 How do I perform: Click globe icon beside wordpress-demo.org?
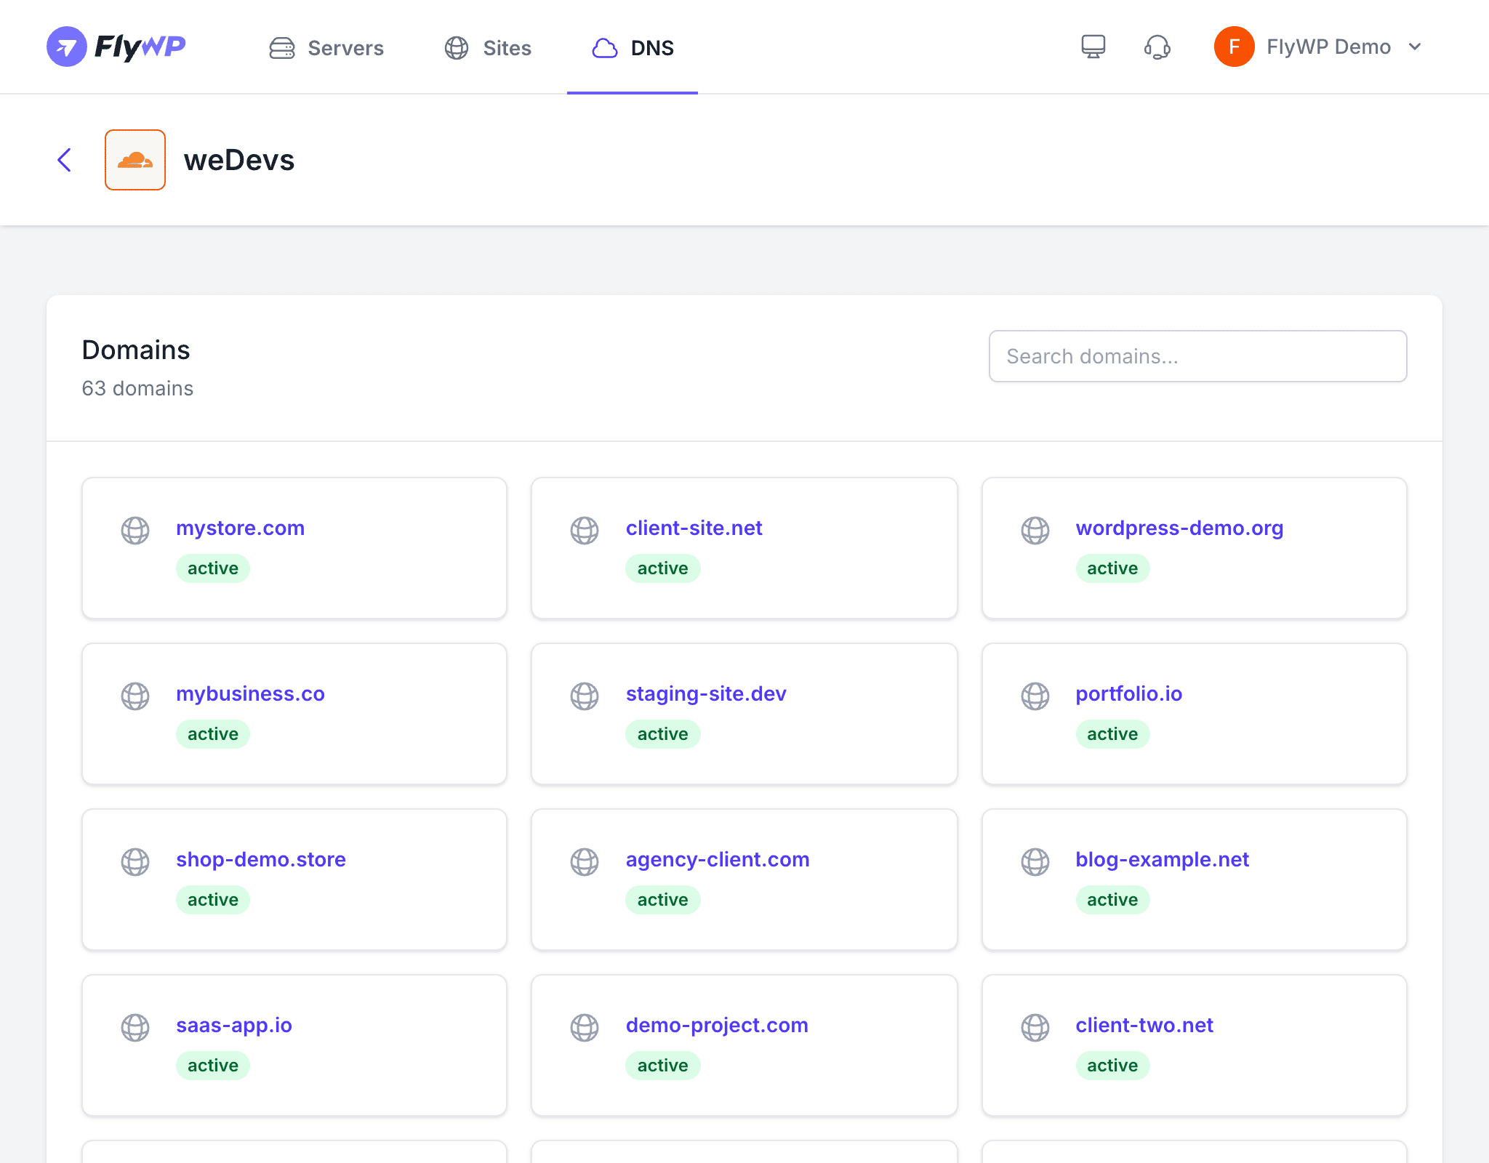click(x=1035, y=531)
